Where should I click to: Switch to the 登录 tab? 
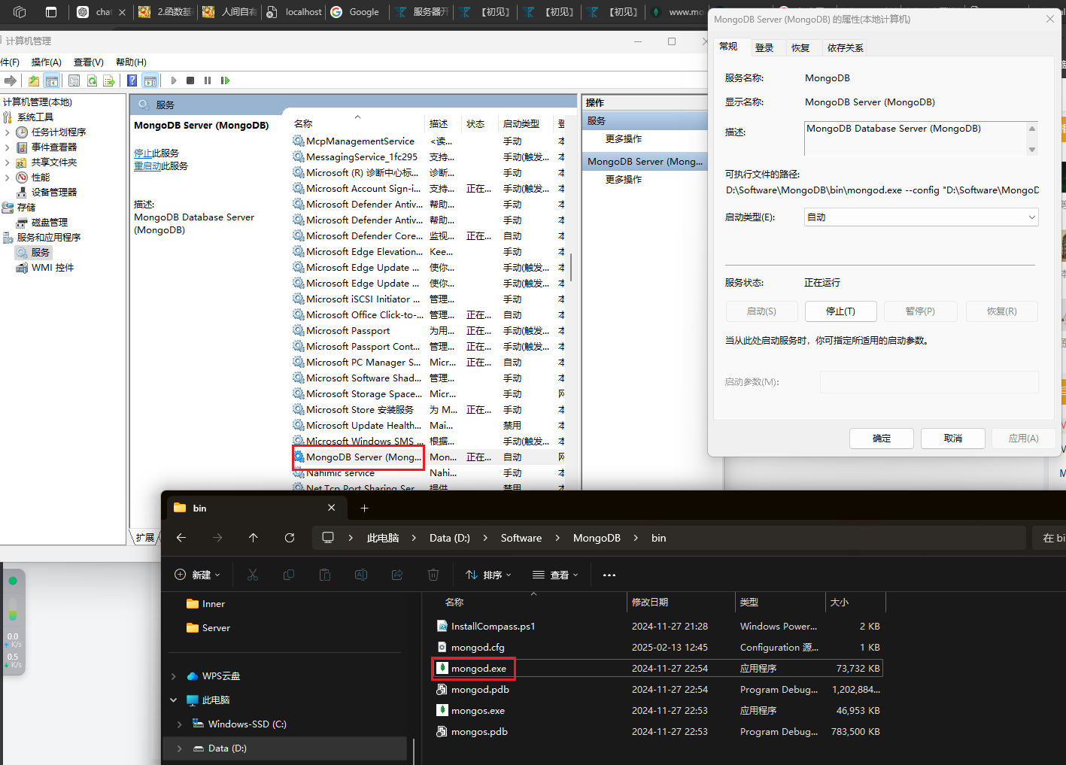coord(764,48)
